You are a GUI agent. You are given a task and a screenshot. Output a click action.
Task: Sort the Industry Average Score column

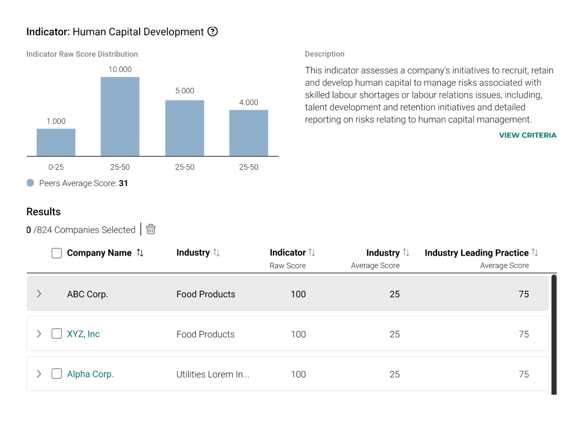click(x=406, y=253)
